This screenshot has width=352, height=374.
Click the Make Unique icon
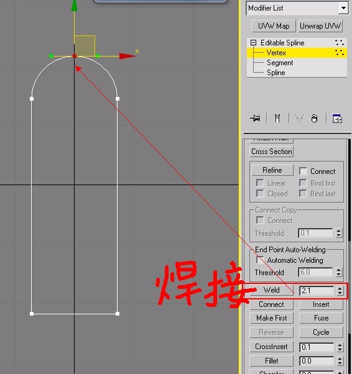[300, 118]
